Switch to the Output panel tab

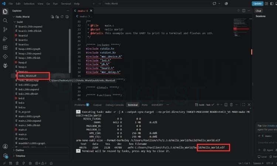pos(98,105)
